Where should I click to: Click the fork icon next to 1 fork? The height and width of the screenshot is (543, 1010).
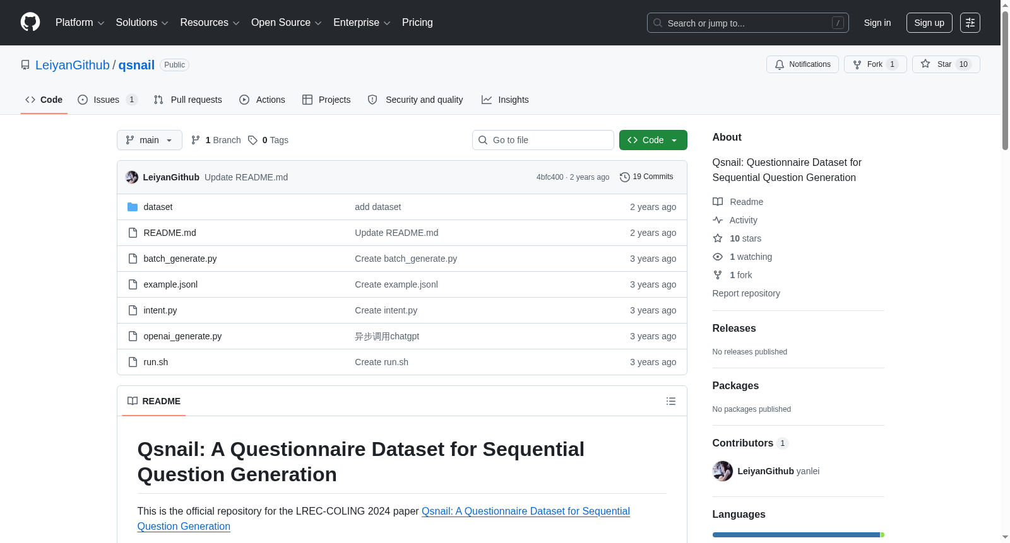pos(718,275)
